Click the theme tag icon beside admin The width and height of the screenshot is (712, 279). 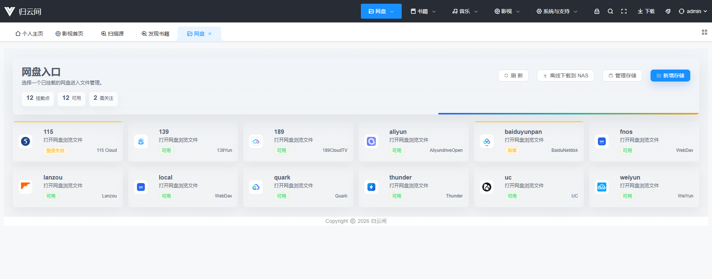(x=668, y=11)
